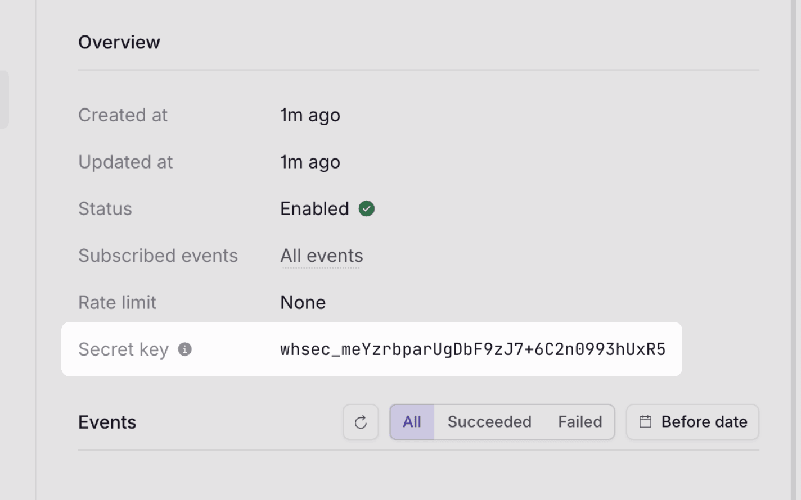
Task: Click the Subscribed events label
Action: click(158, 256)
